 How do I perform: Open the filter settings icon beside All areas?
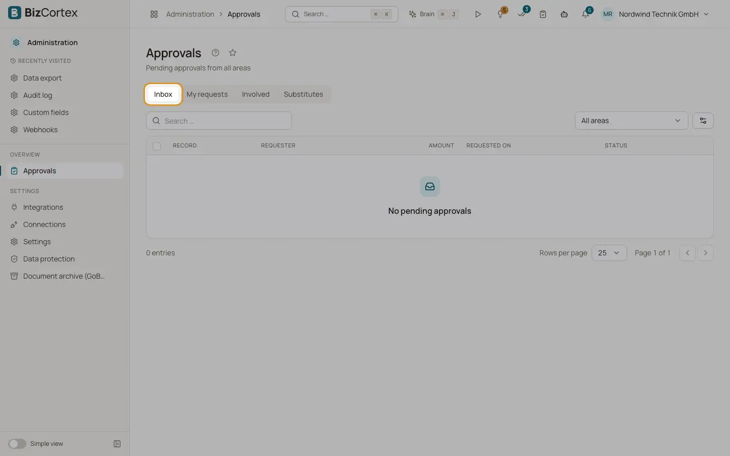703,121
